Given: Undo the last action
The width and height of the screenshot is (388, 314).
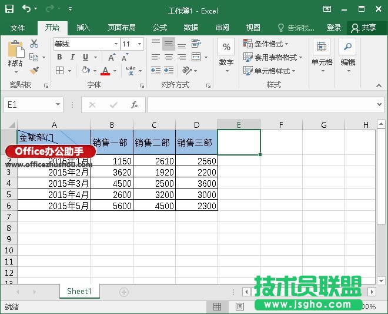Looking at the screenshot, I should pyautogui.click(x=26, y=9).
